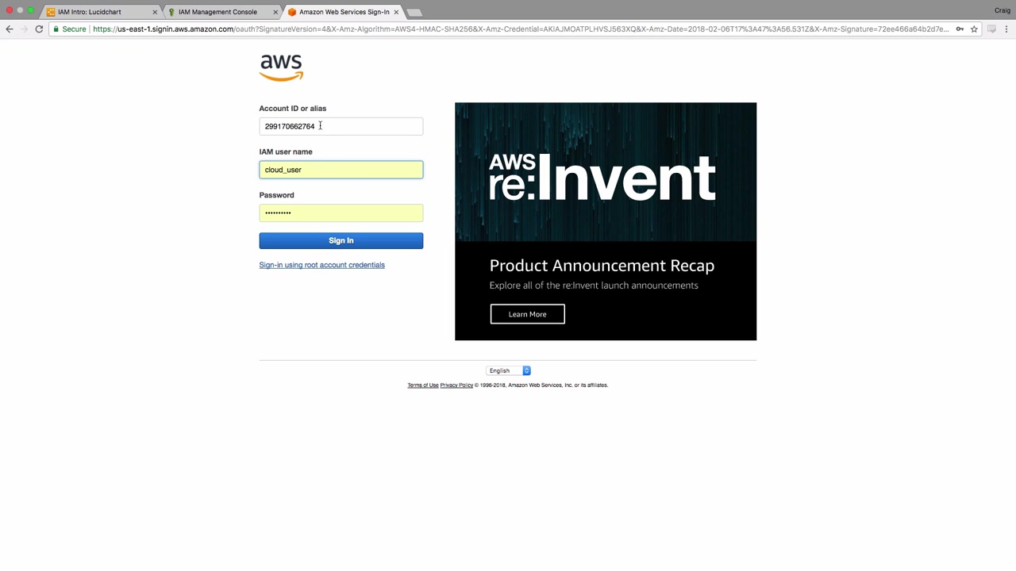The image size is (1016, 571).
Task: Open the Chrome three-dot menu
Action: (x=1006, y=29)
